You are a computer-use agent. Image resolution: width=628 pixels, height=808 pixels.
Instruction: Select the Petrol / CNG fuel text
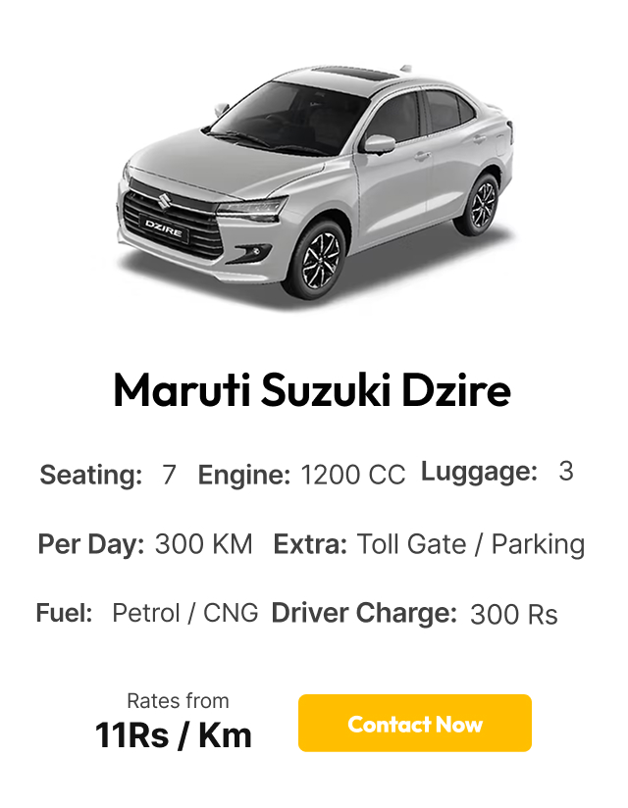point(185,613)
